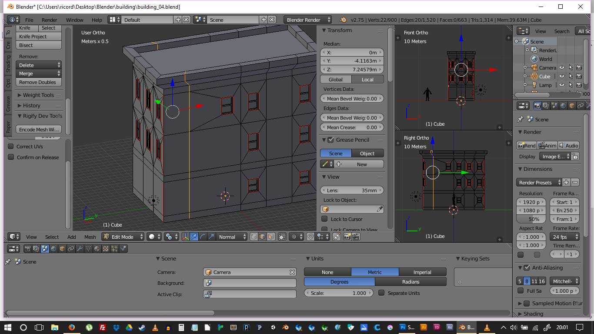Open the Edit Mode dropdown

(x=123, y=237)
